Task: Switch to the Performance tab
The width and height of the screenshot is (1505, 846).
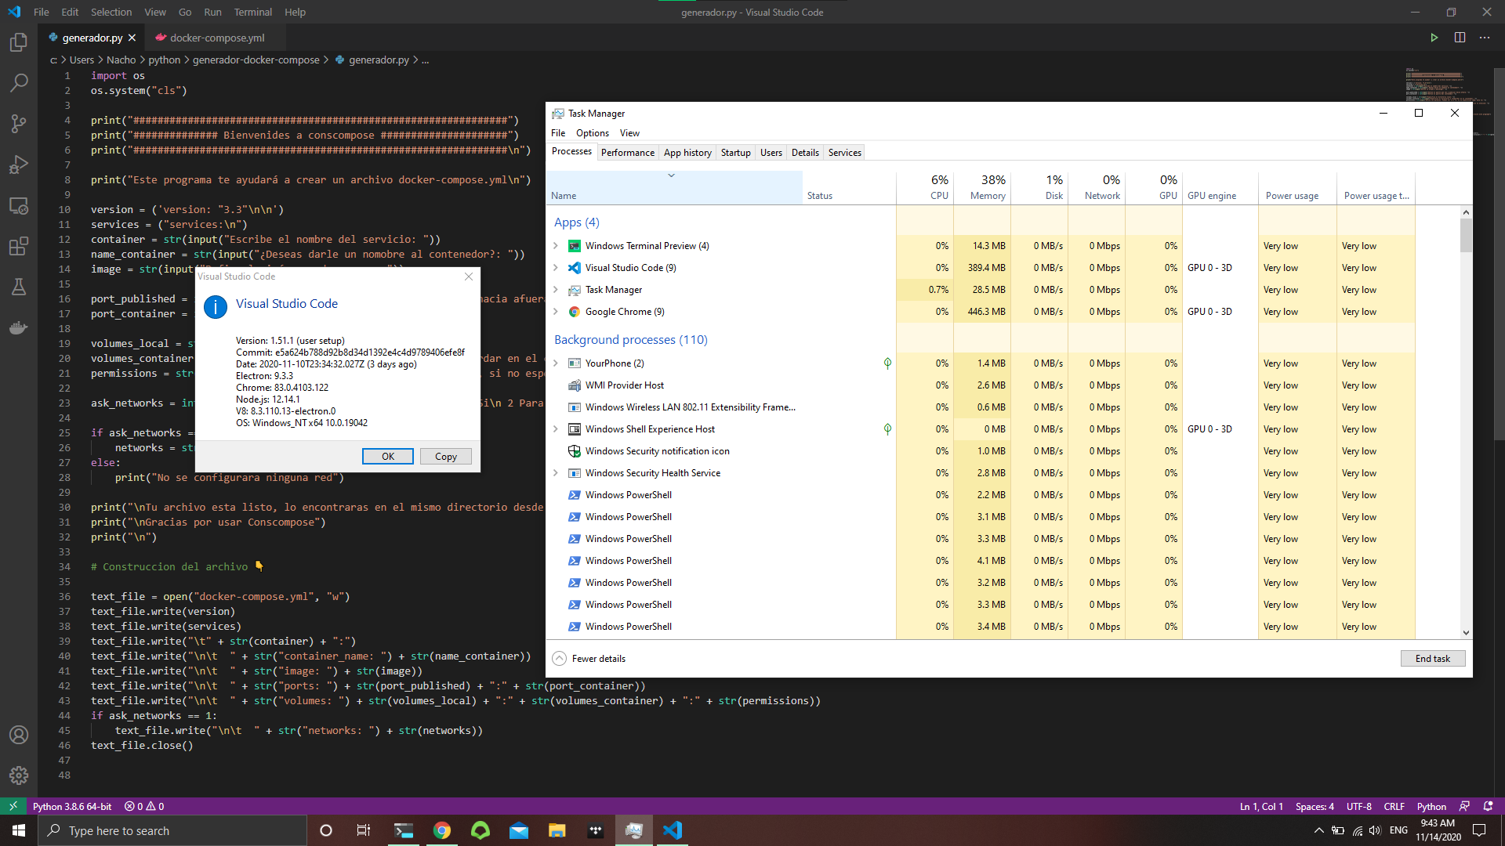Action: 627,152
